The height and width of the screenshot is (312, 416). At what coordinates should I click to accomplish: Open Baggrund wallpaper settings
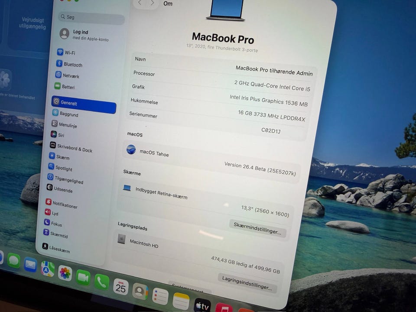pos(65,114)
